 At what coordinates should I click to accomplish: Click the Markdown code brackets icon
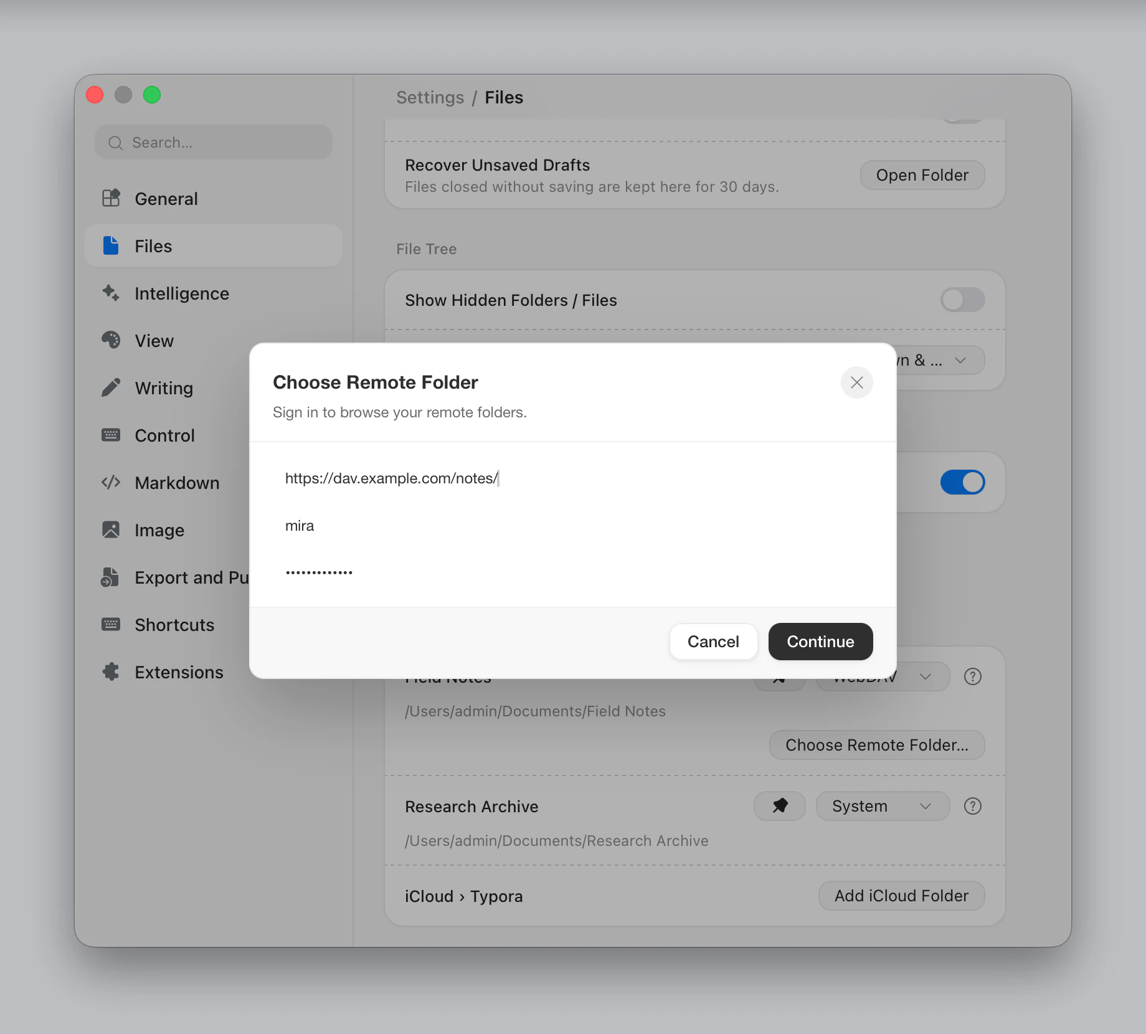click(x=111, y=482)
